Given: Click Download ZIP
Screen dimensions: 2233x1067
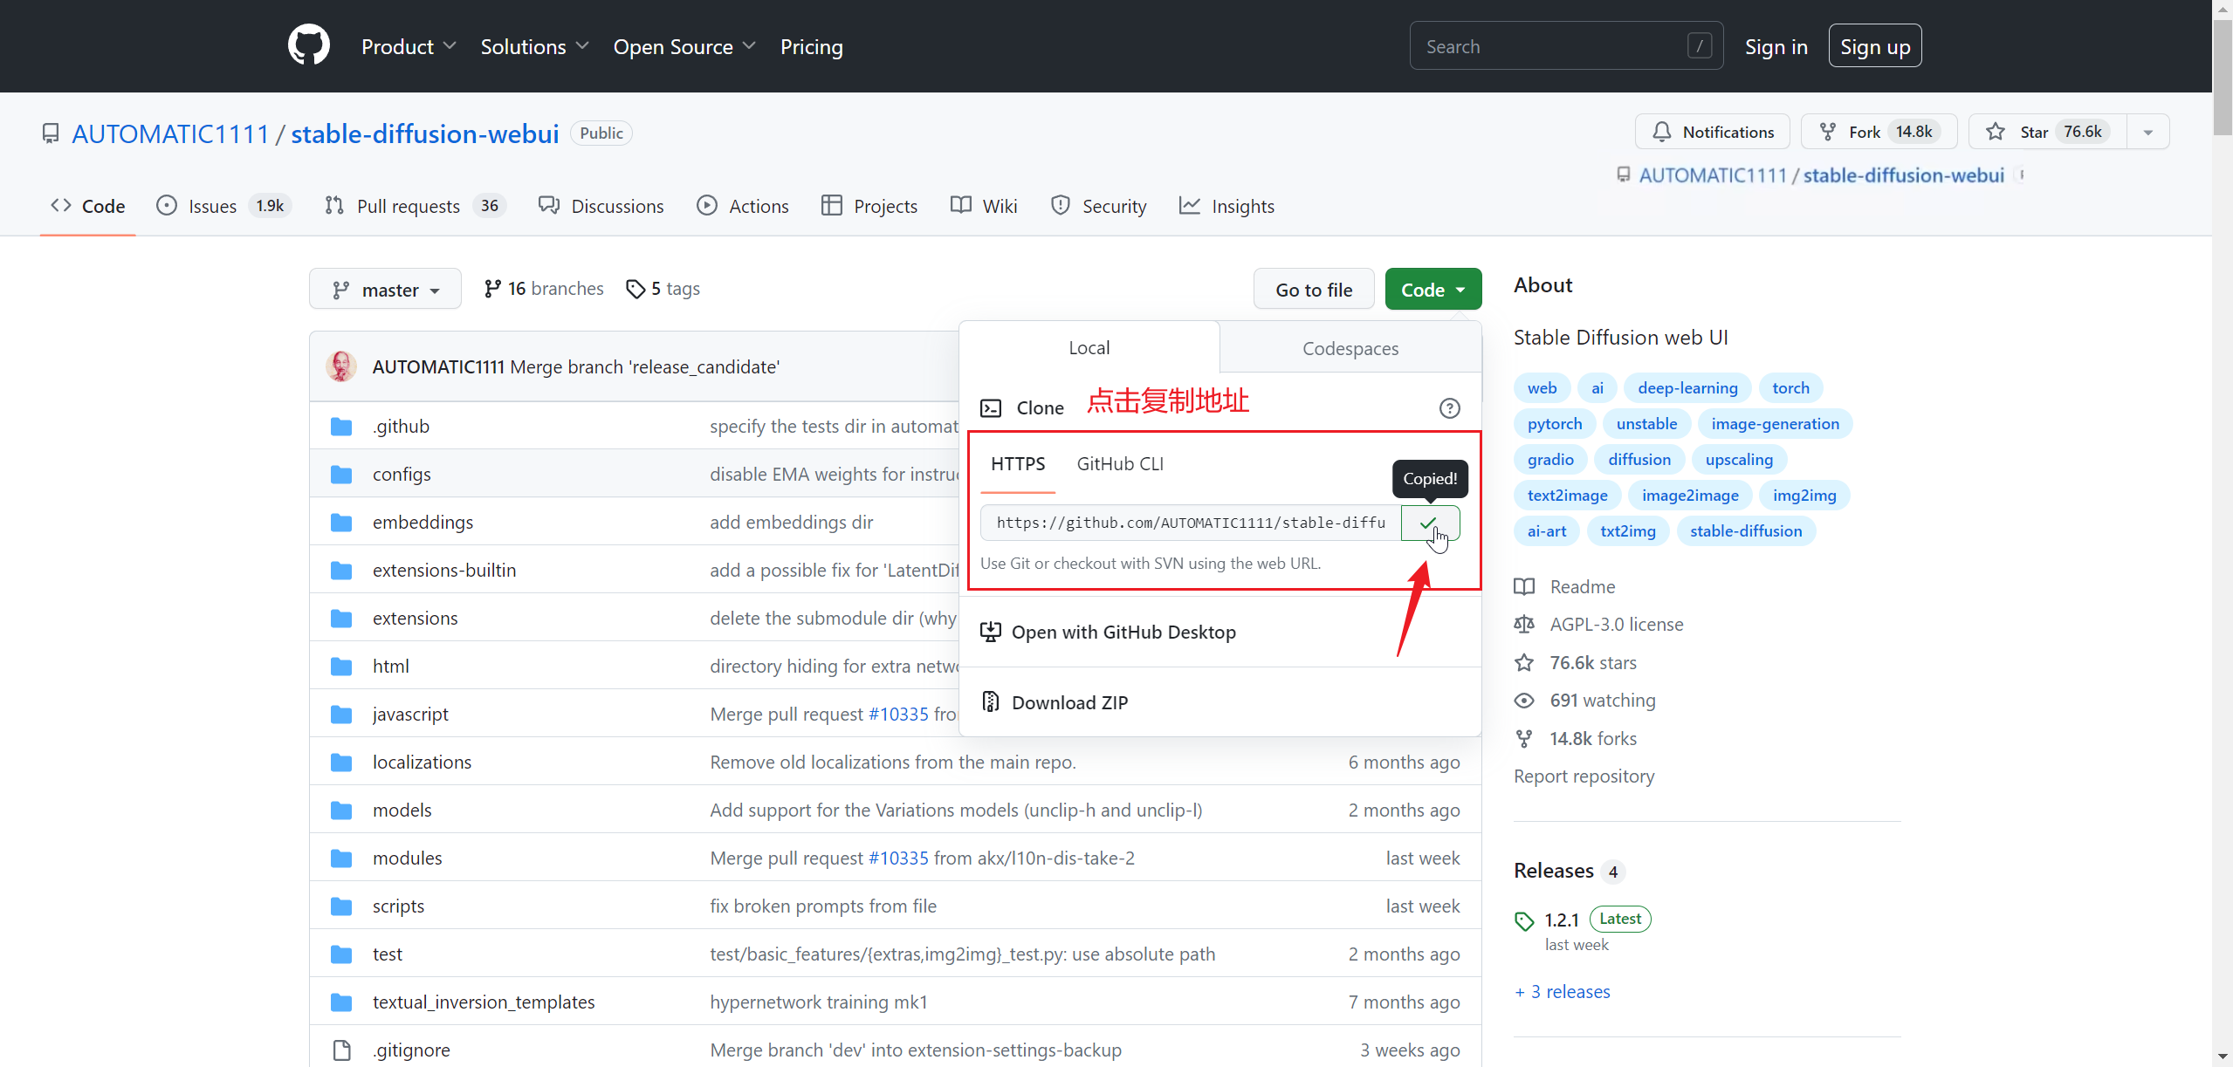Looking at the screenshot, I should pos(1069,702).
